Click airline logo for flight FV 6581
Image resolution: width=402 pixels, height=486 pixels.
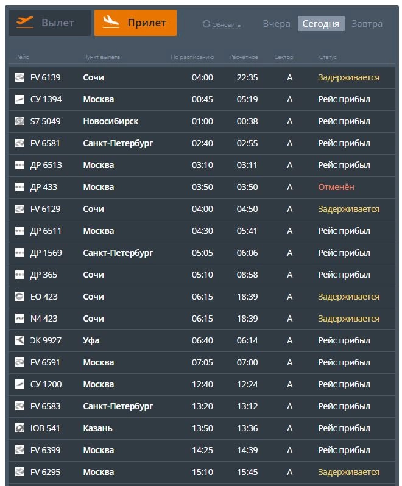[20, 143]
